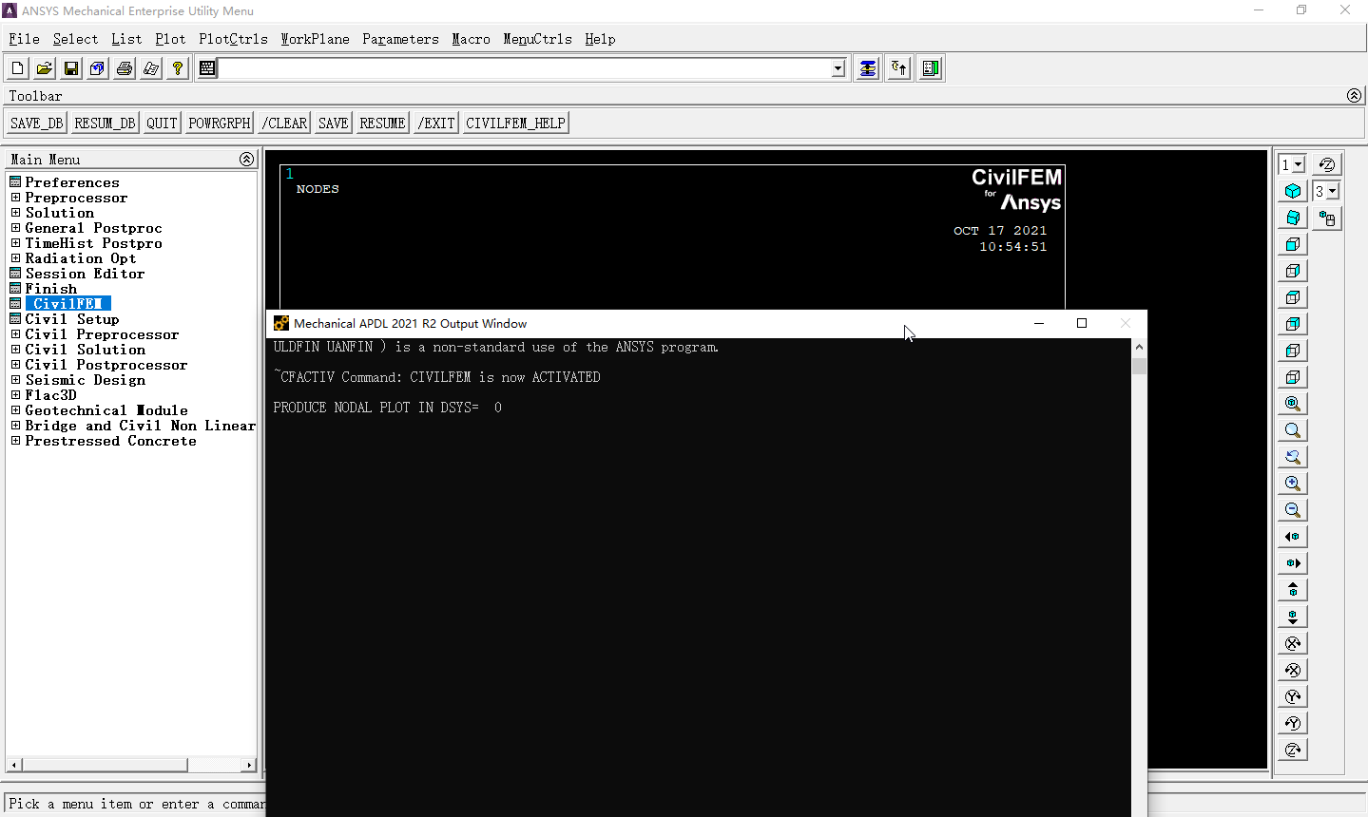Click the Image Capture printer icon
1368x817 pixels.
click(x=125, y=68)
